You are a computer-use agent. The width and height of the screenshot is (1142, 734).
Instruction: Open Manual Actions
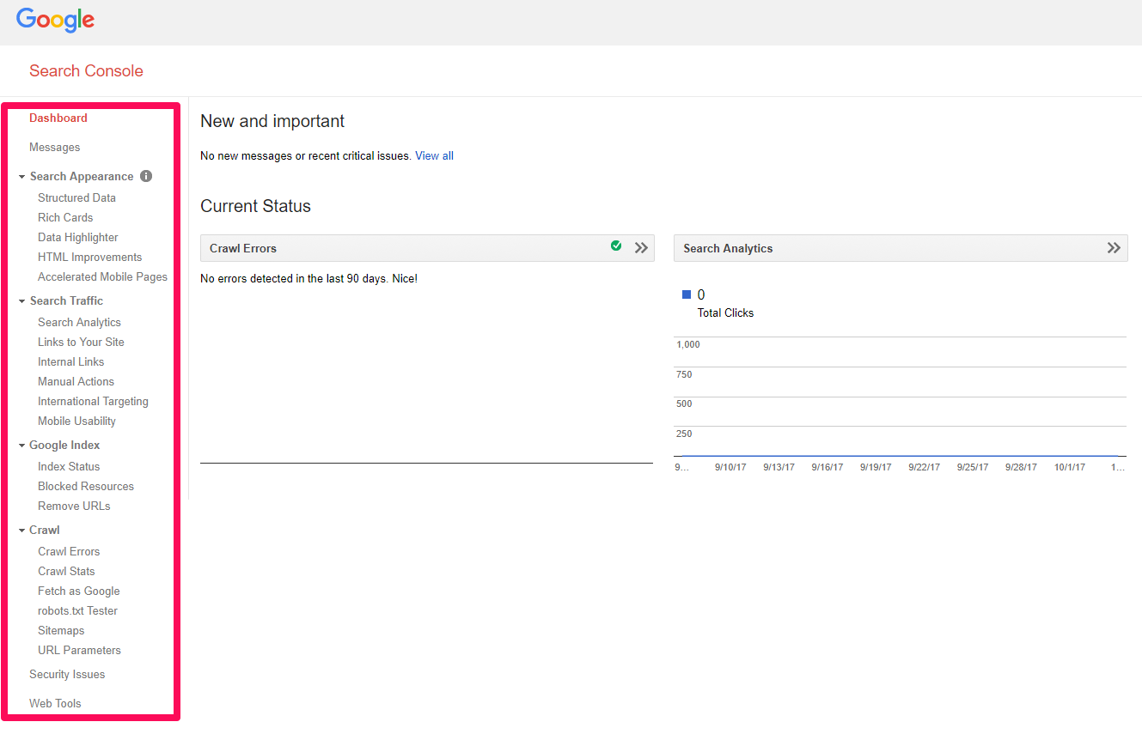click(x=76, y=381)
